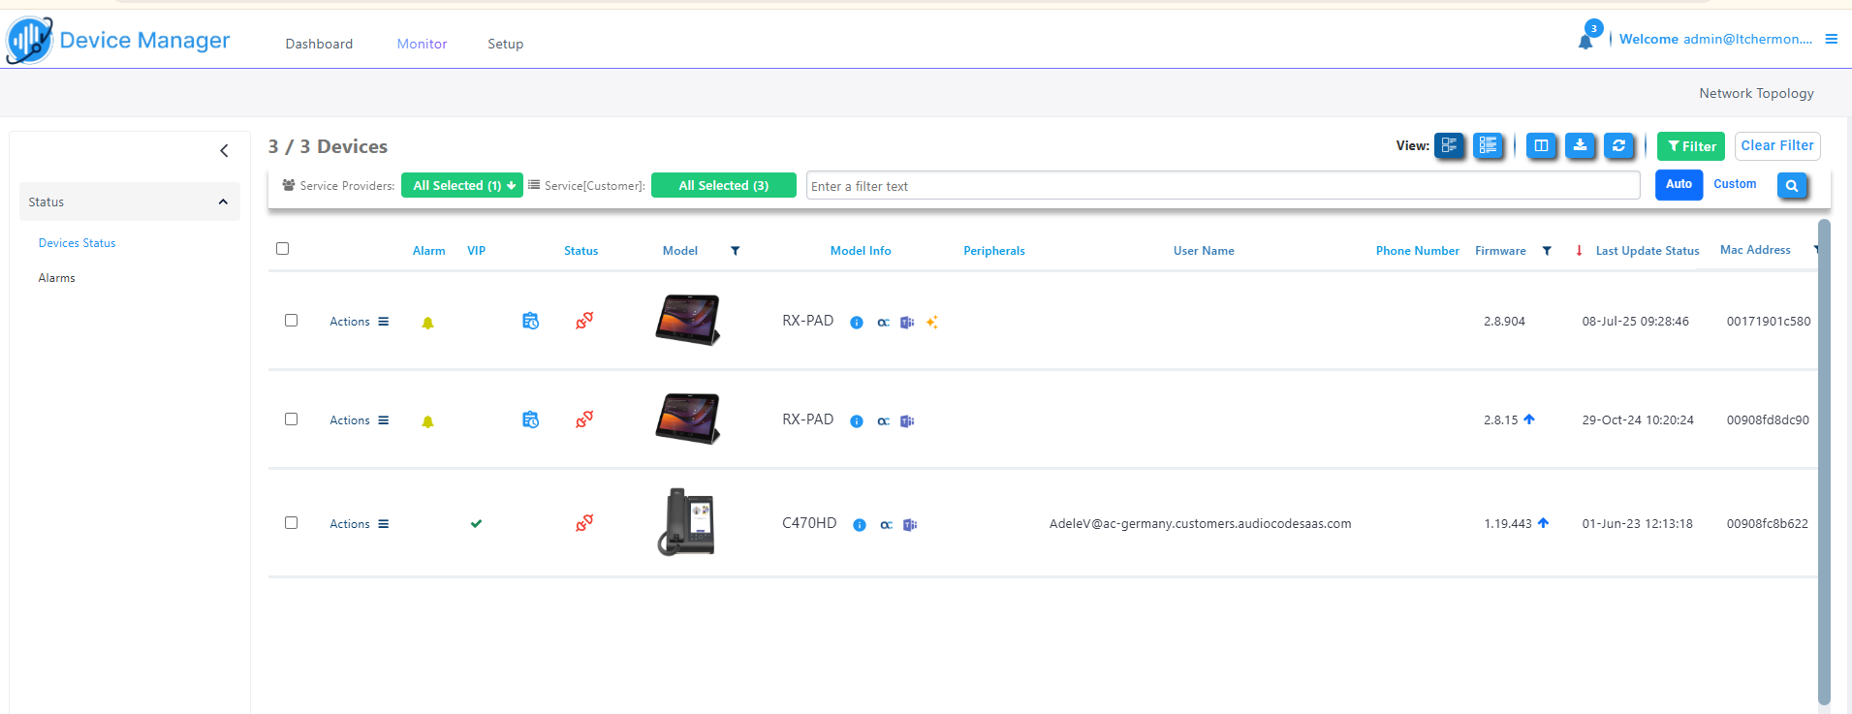The width and height of the screenshot is (1852, 714).
Task: Select checkbox of device with firmware 2.8.15
Action: (x=291, y=419)
